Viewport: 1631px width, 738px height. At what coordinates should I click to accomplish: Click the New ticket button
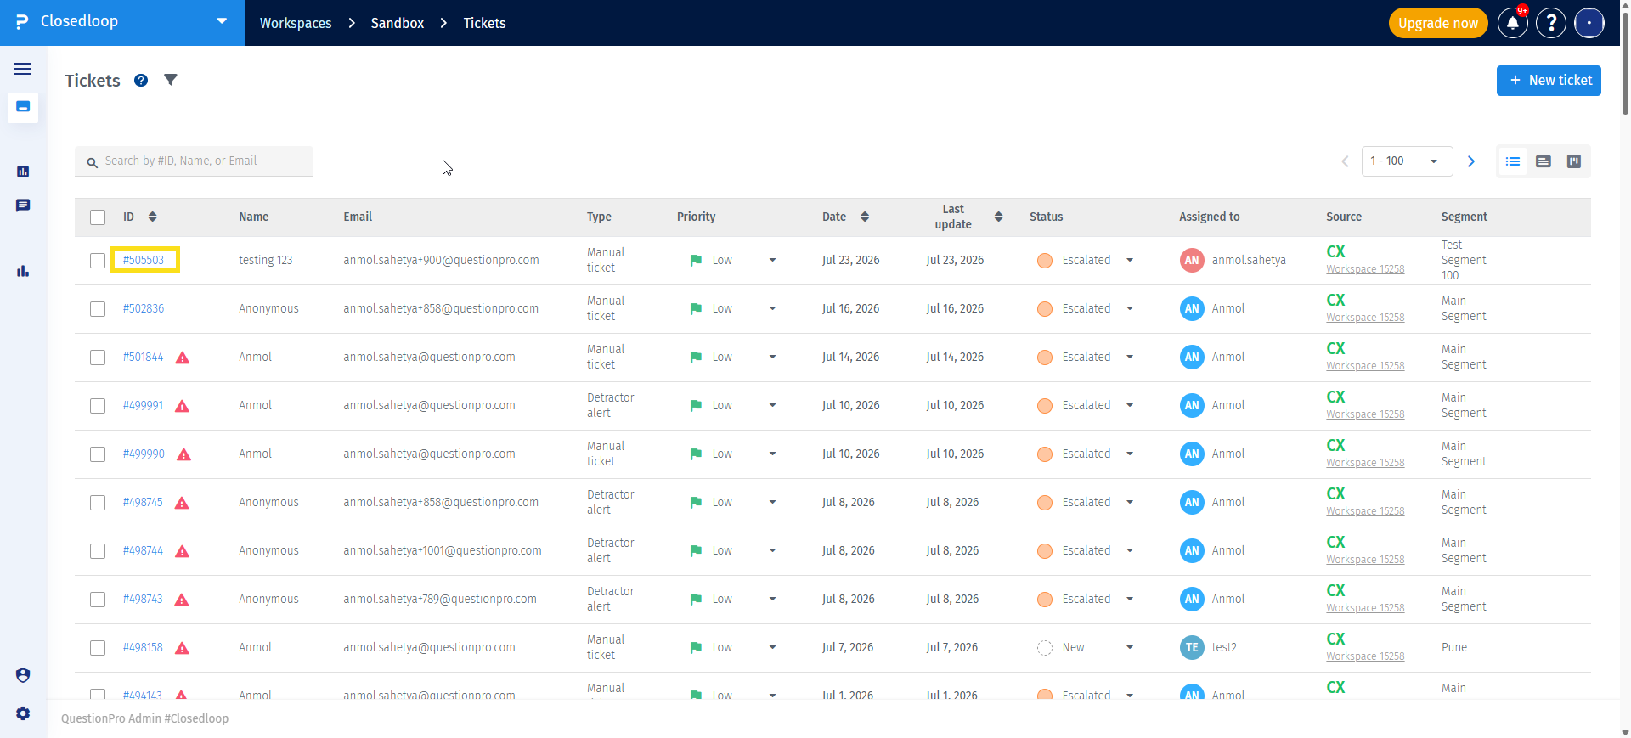(1549, 81)
